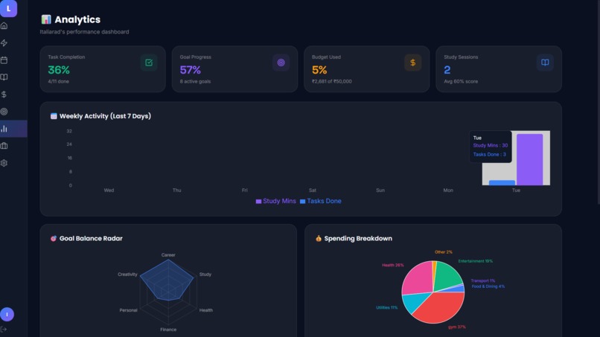Toggle the Tasks Done legend entry

(x=321, y=201)
